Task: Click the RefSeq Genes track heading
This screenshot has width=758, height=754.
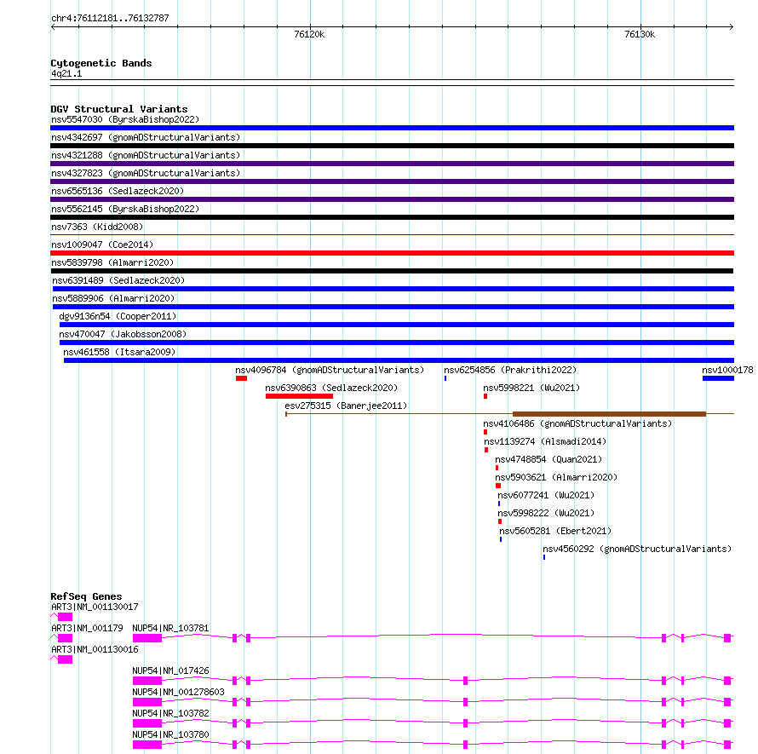Action: 86,597
